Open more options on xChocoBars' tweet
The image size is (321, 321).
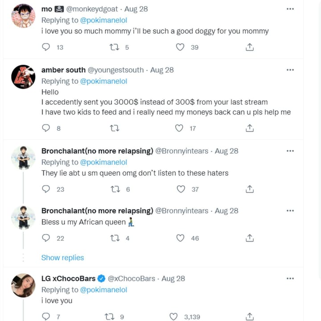point(290,279)
